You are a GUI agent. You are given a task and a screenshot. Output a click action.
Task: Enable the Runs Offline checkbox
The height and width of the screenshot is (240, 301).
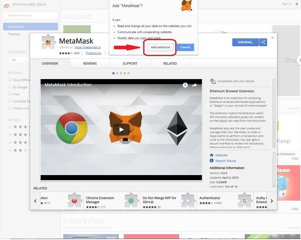tap(10, 80)
